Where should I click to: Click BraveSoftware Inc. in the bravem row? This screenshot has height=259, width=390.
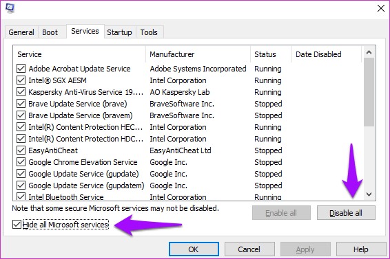[x=182, y=115]
